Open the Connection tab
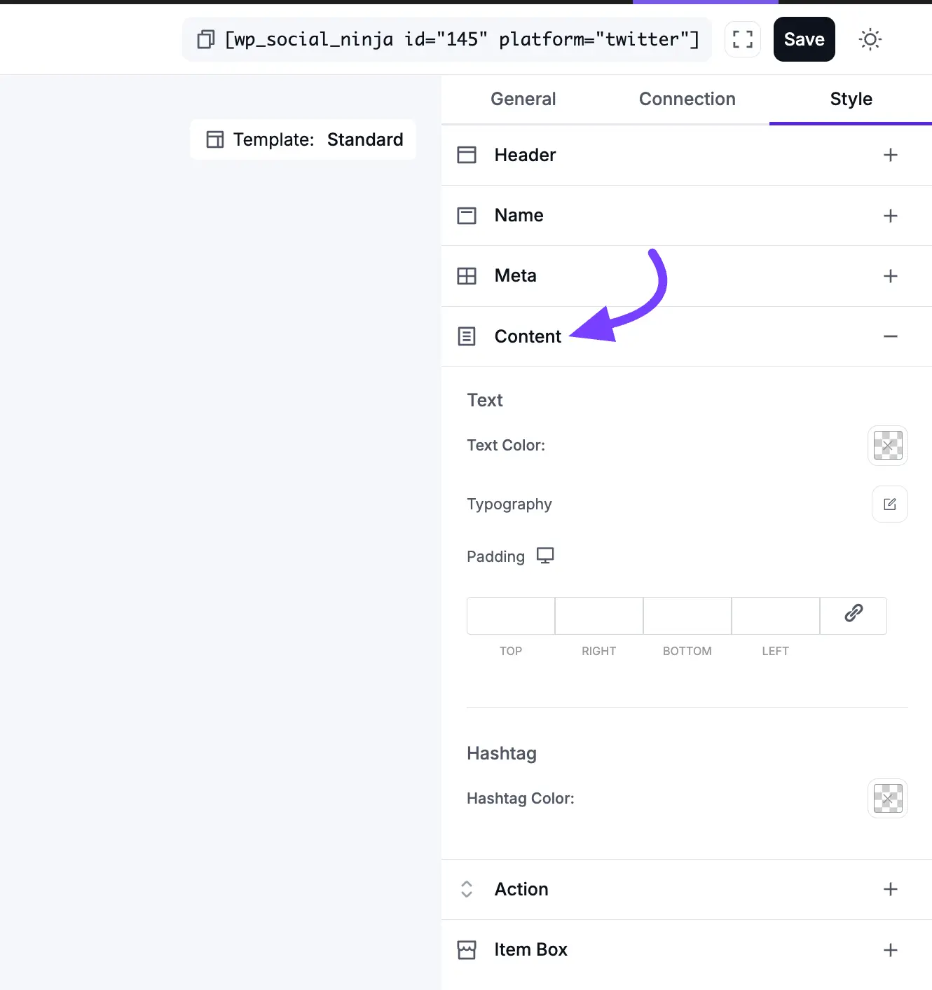The image size is (932, 990). pos(687,99)
